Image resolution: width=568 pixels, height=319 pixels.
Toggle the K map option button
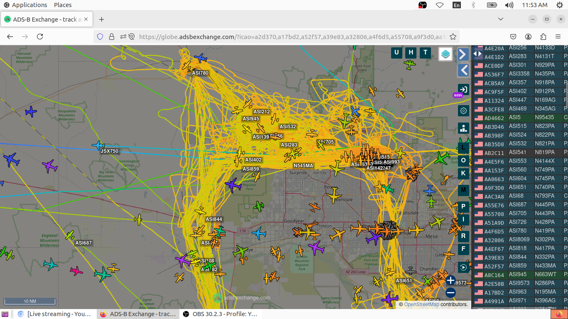point(463,173)
